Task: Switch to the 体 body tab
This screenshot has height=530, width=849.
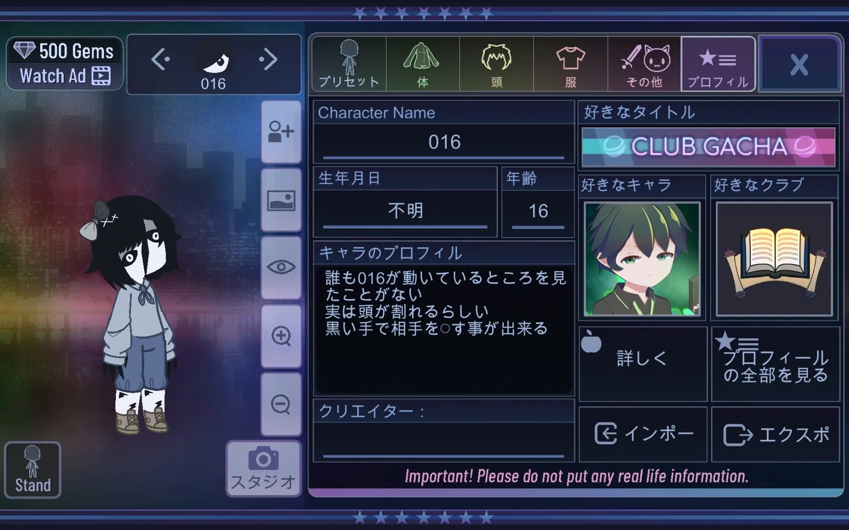Action: coord(423,64)
